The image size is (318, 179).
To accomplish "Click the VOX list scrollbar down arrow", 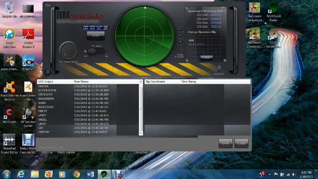I will (141, 133).
